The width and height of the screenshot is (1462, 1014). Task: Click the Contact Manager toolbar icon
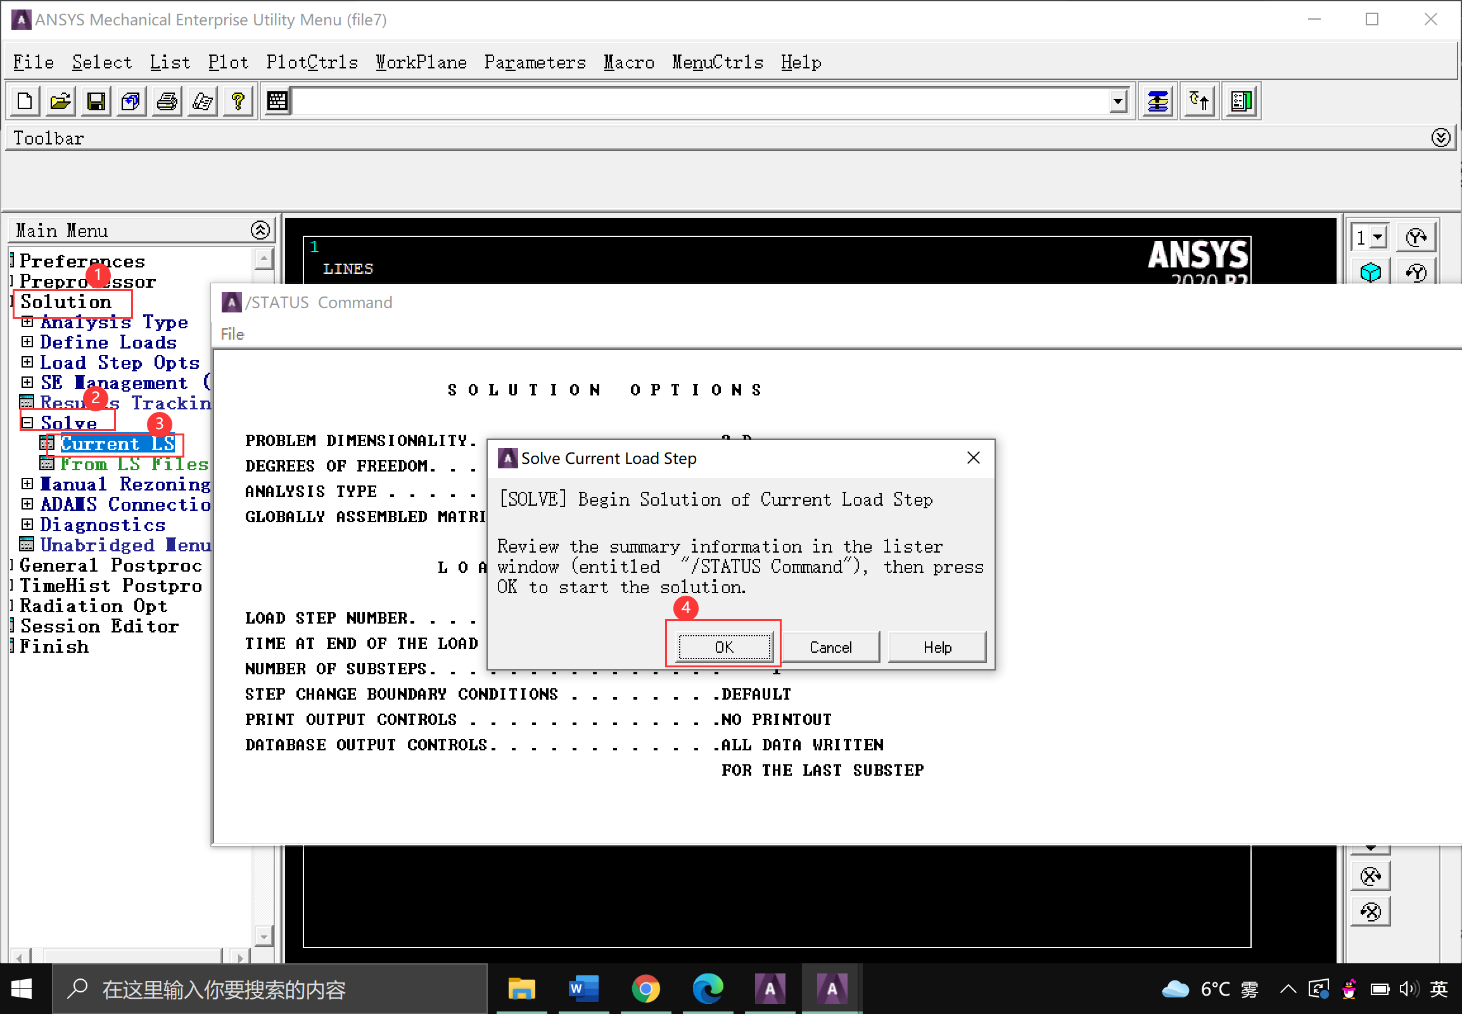click(x=1241, y=101)
